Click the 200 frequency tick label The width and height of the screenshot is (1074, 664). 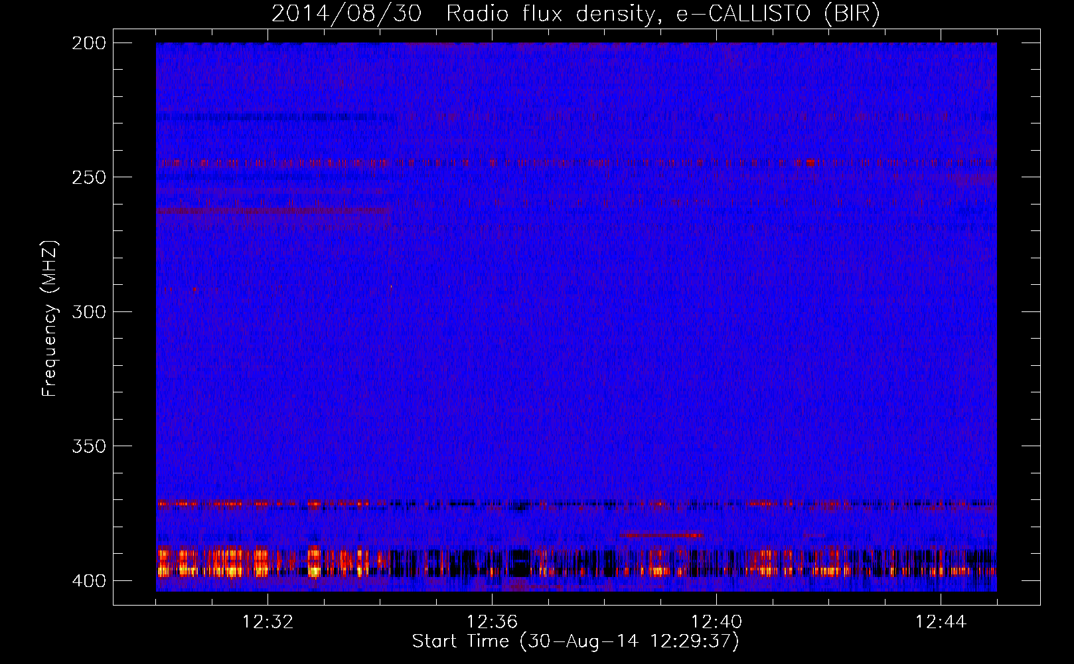[89, 43]
